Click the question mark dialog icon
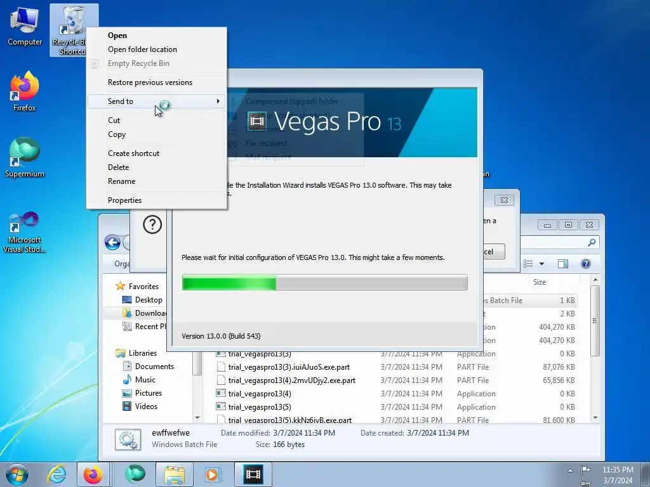650x487 pixels. 152,225
